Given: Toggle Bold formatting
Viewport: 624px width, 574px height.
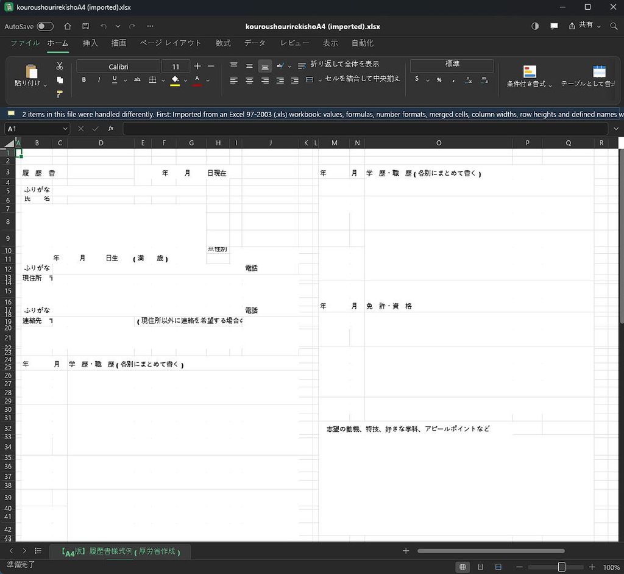Looking at the screenshot, I should click(84, 80).
